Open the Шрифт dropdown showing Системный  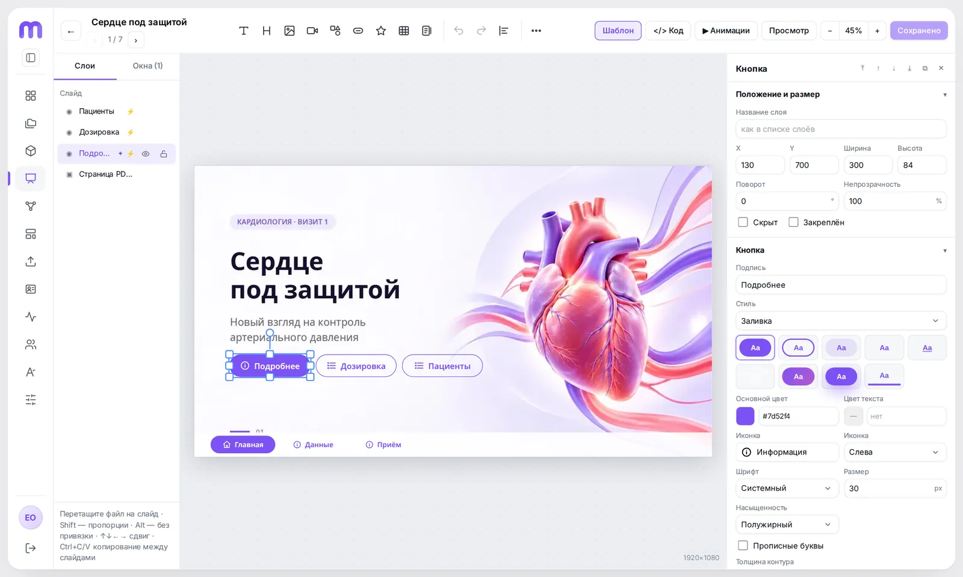click(x=787, y=488)
